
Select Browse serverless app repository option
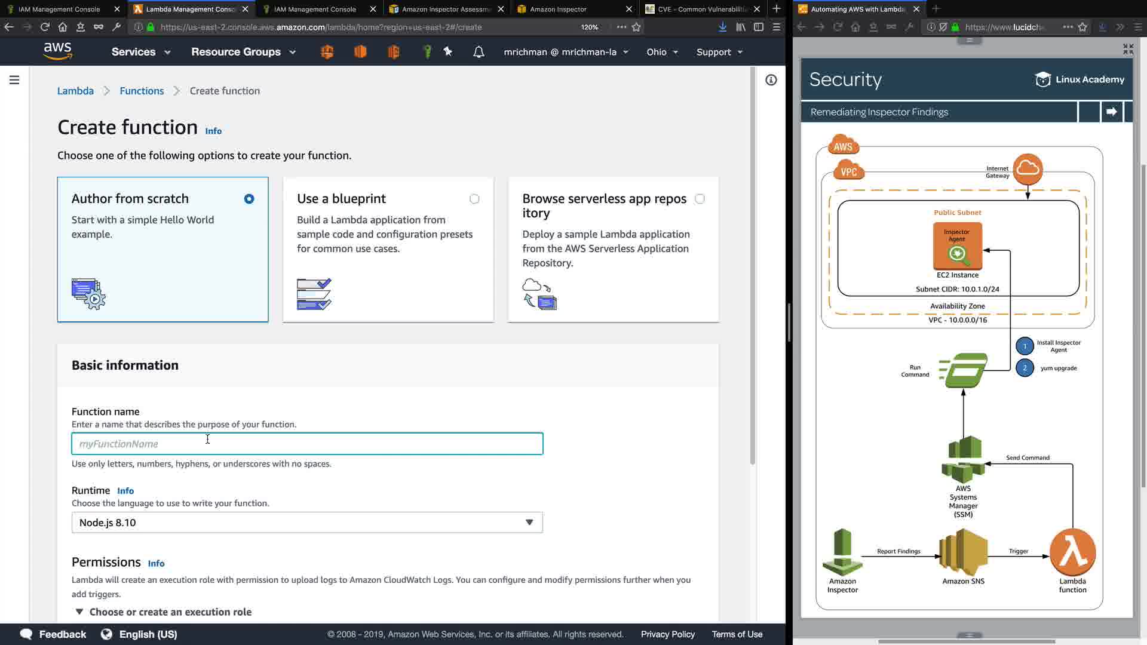click(700, 199)
